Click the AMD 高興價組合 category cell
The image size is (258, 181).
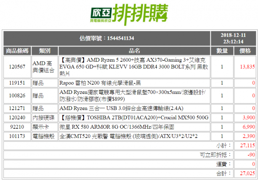pos(44,67)
